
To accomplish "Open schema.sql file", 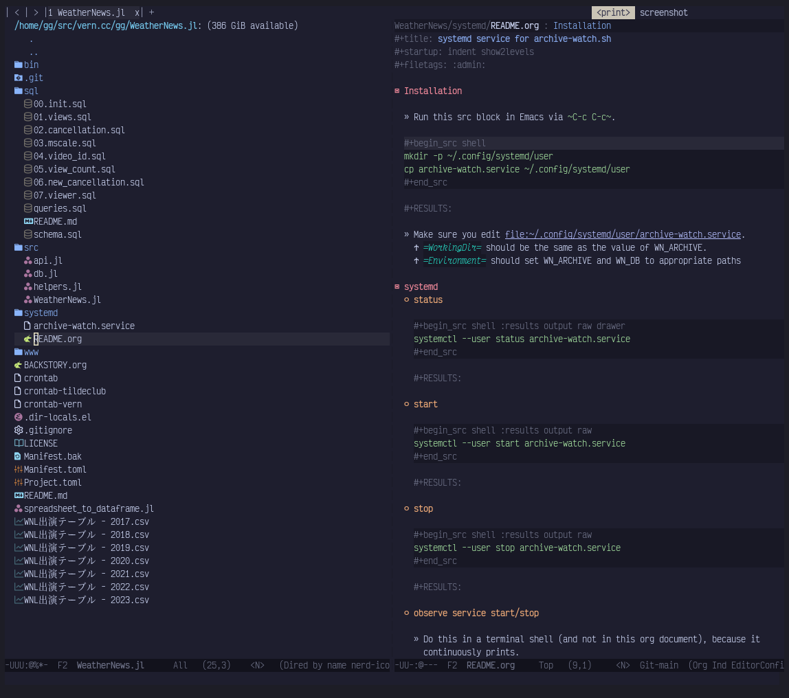I will point(57,235).
